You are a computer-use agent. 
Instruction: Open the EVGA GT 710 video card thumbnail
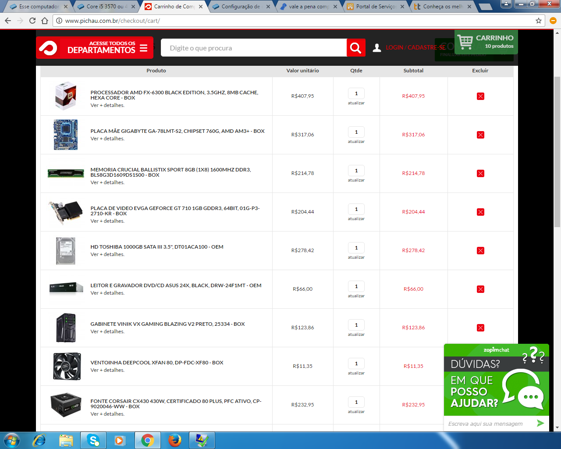point(66,212)
